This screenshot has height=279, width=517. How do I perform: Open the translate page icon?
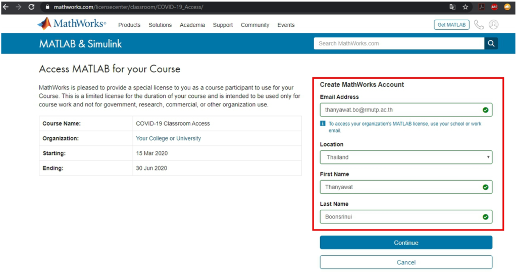pyautogui.click(x=452, y=7)
